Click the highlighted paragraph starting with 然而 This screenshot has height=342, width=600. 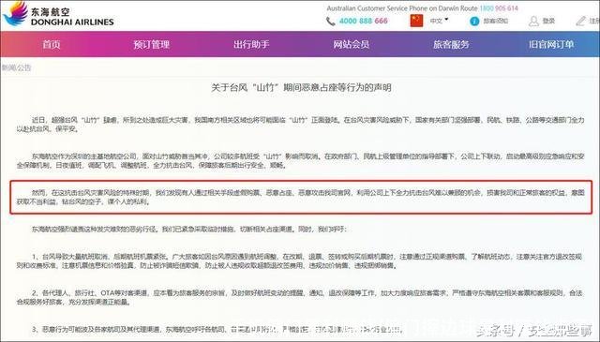point(300,197)
